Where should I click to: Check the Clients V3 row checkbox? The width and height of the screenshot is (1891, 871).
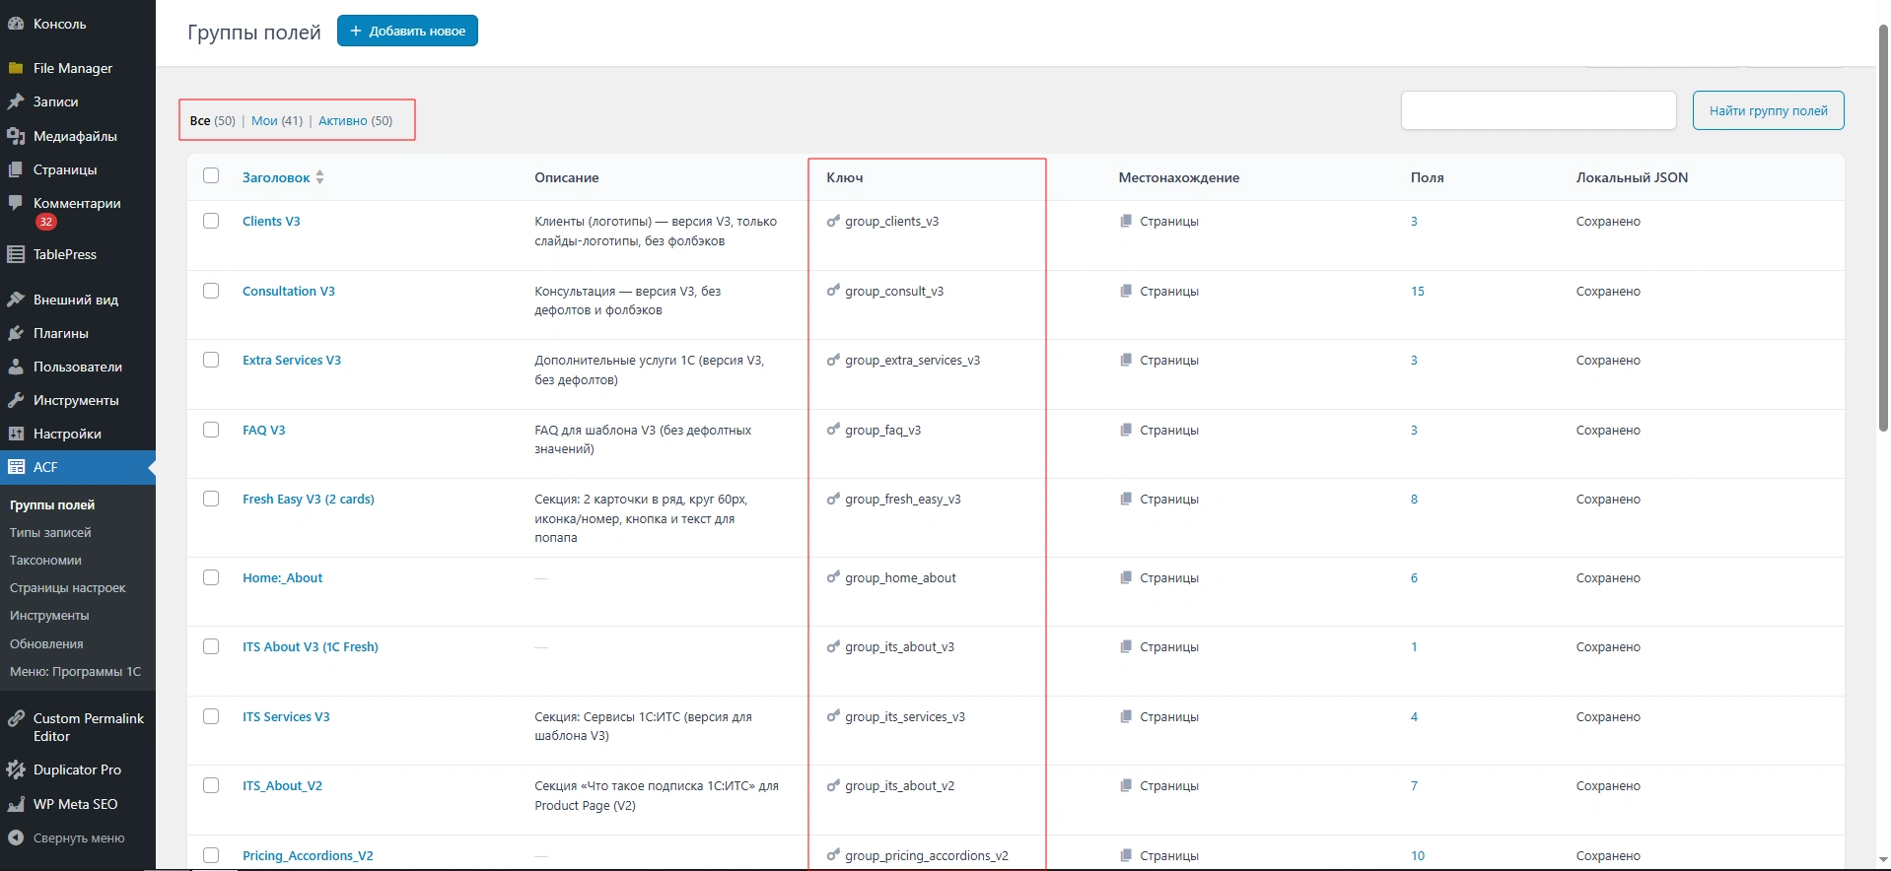click(x=211, y=221)
